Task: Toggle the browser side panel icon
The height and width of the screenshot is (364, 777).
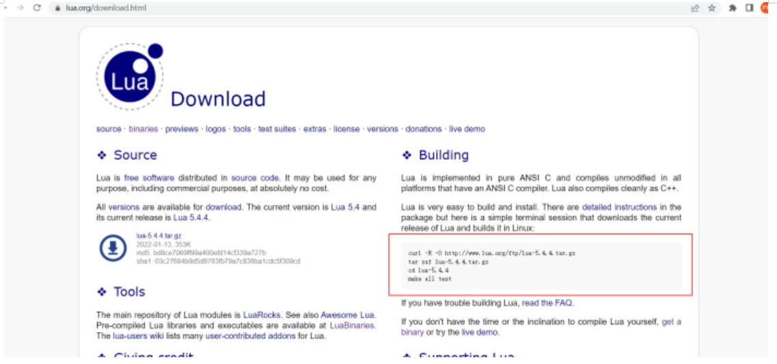Action: 749,8
